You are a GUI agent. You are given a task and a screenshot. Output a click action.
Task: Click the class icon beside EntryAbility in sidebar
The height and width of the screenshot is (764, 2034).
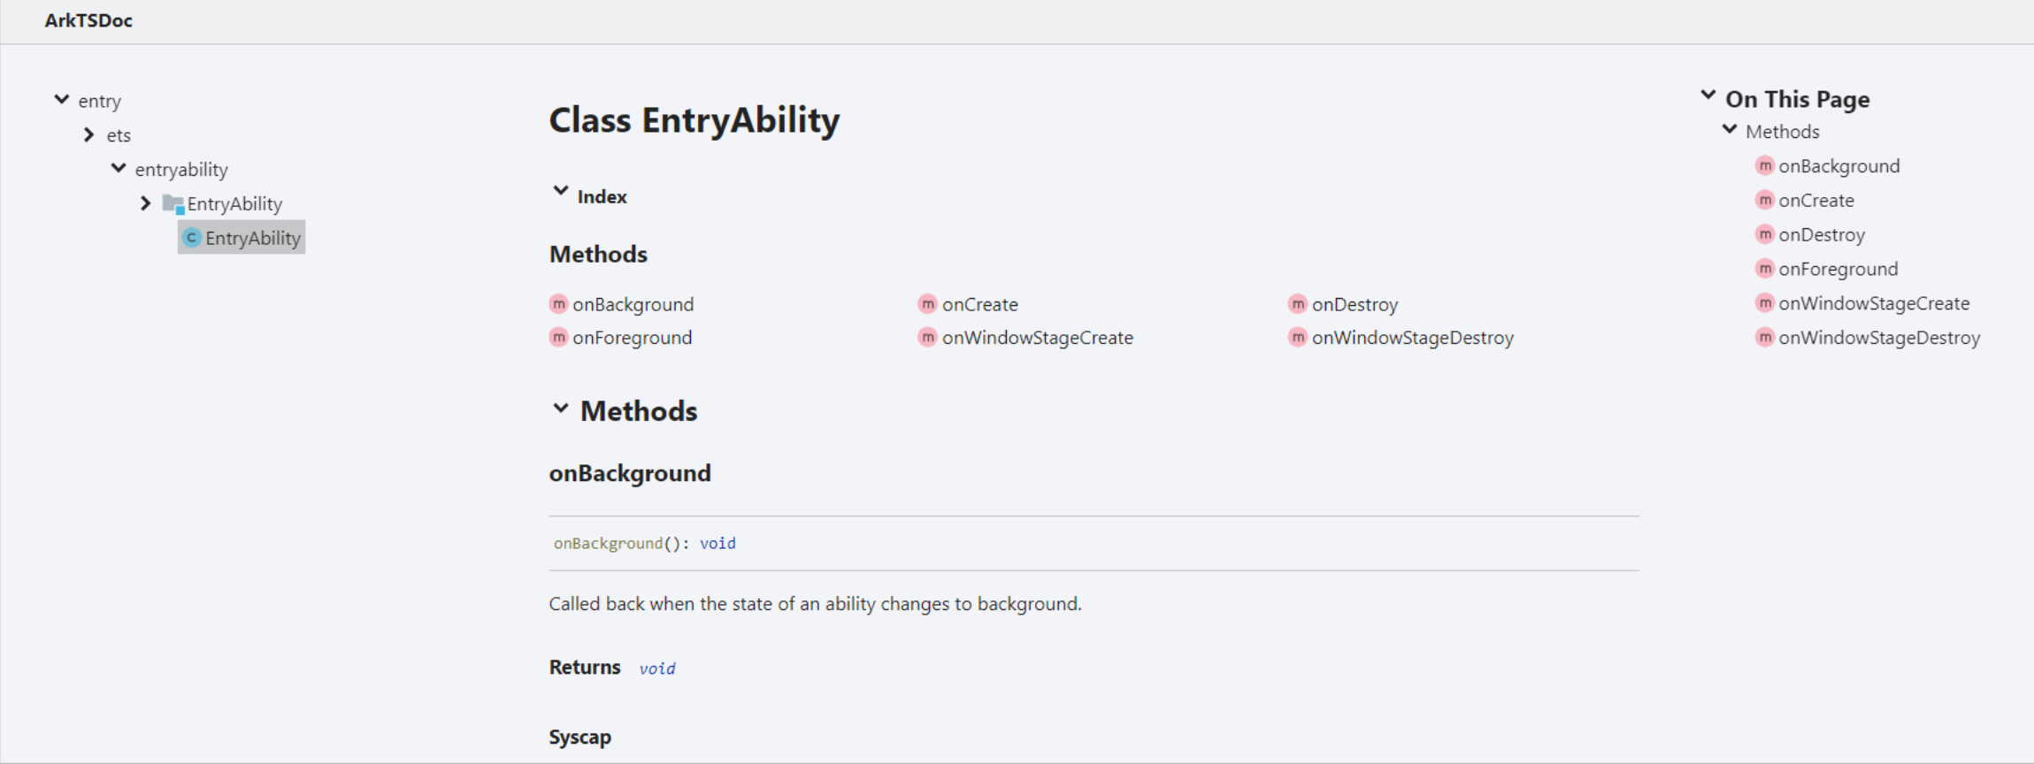pyautogui.click(x=191, y=238)
